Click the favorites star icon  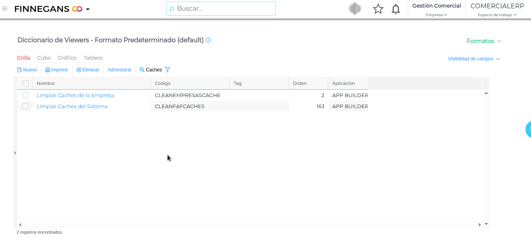pyautogui.click(x=378, y=9)
